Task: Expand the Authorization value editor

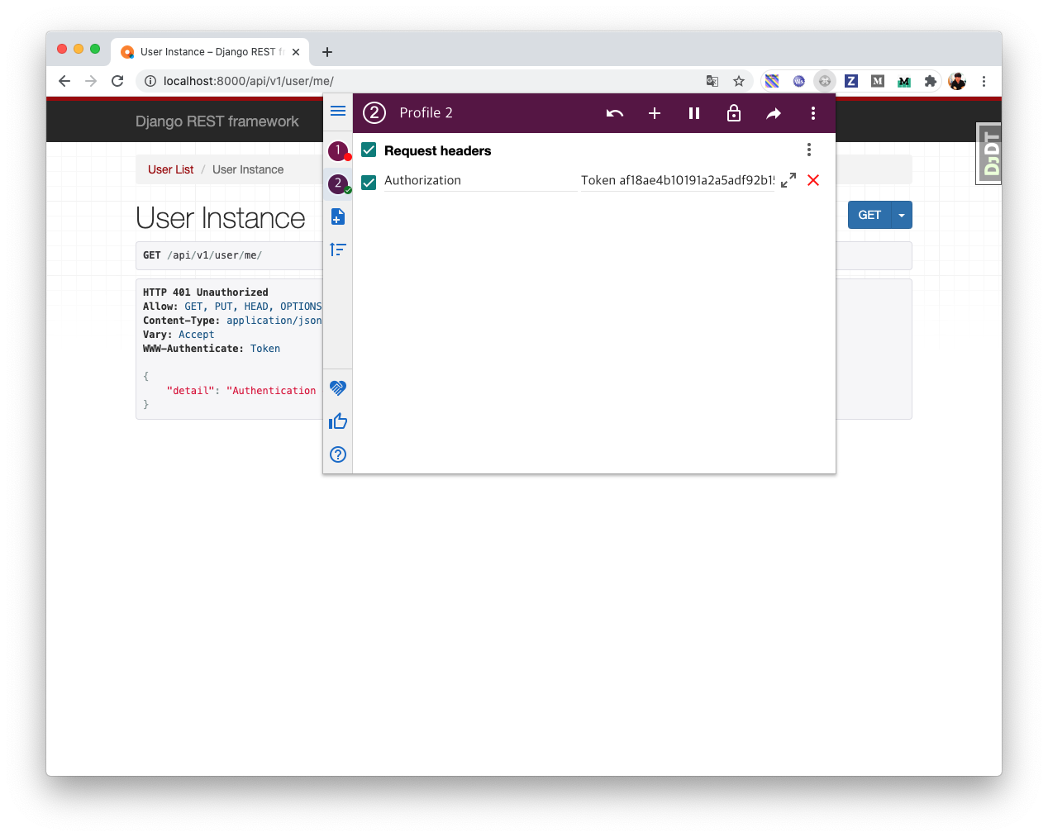Action: [788, 180]
